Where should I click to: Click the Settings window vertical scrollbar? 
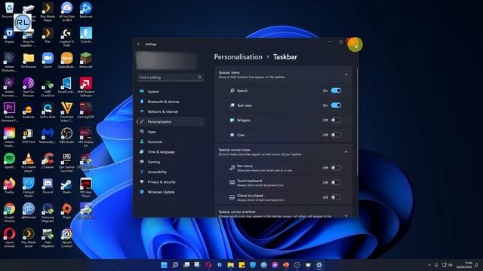coord(357,121)
